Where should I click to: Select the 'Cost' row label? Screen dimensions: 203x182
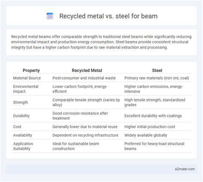[x=17, y=127]
